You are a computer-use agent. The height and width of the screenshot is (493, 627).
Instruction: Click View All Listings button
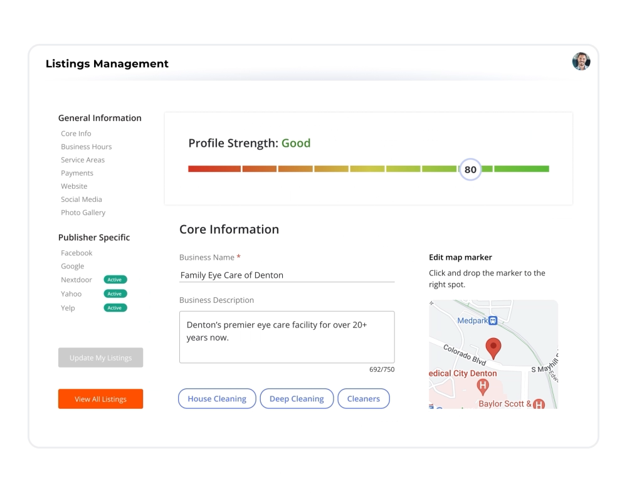click(x=100, y=399)
